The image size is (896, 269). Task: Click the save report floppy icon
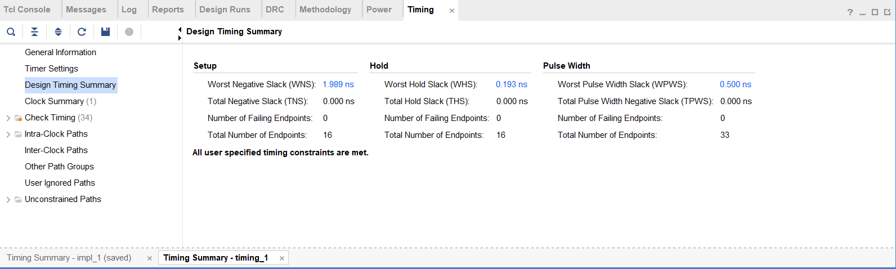(x=105, y=32)
